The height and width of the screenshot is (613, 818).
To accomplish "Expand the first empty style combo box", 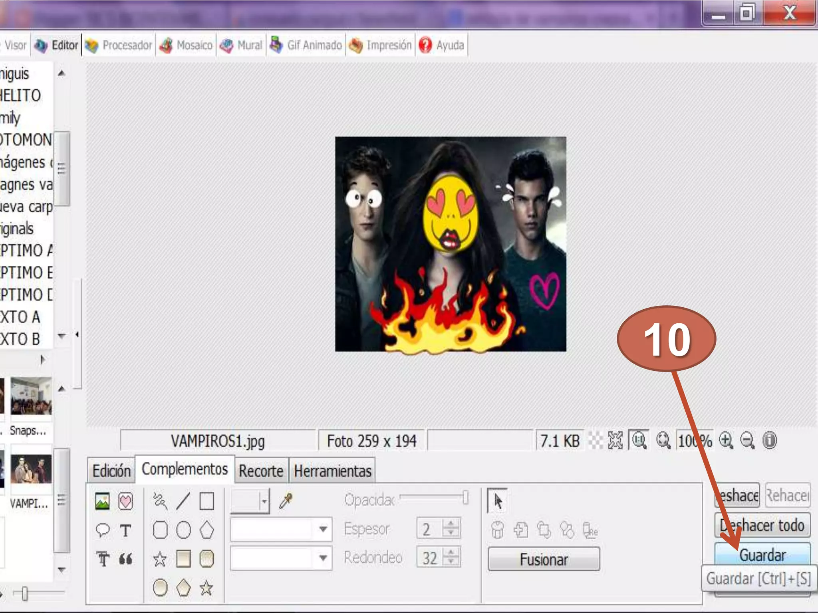I will pos(323,530).
